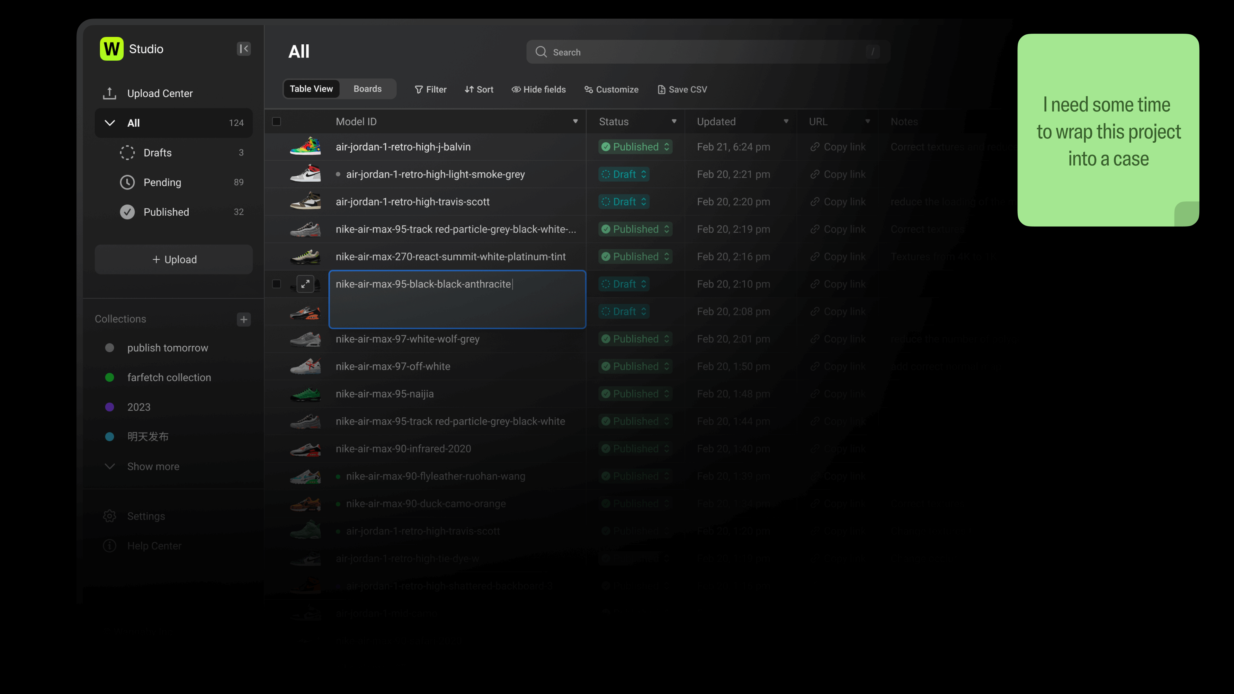Change status of nike-air-max-95-naijia
The image size is (1234, 694).
pos(635,394)
